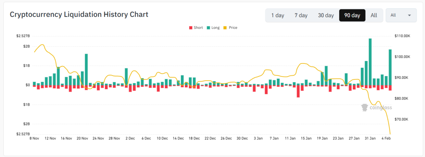Toggle the Long series legend
Viewport: 425px width, 157px height.
pyautogui.click(x=213, y=27)
